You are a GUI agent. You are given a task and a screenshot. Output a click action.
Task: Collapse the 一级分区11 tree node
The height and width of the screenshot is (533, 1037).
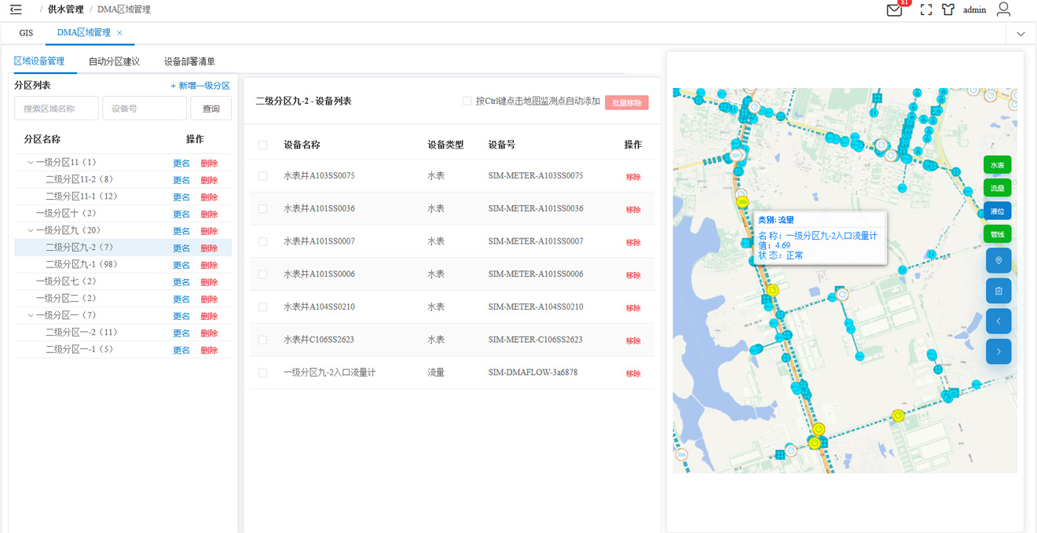[31, 163]
